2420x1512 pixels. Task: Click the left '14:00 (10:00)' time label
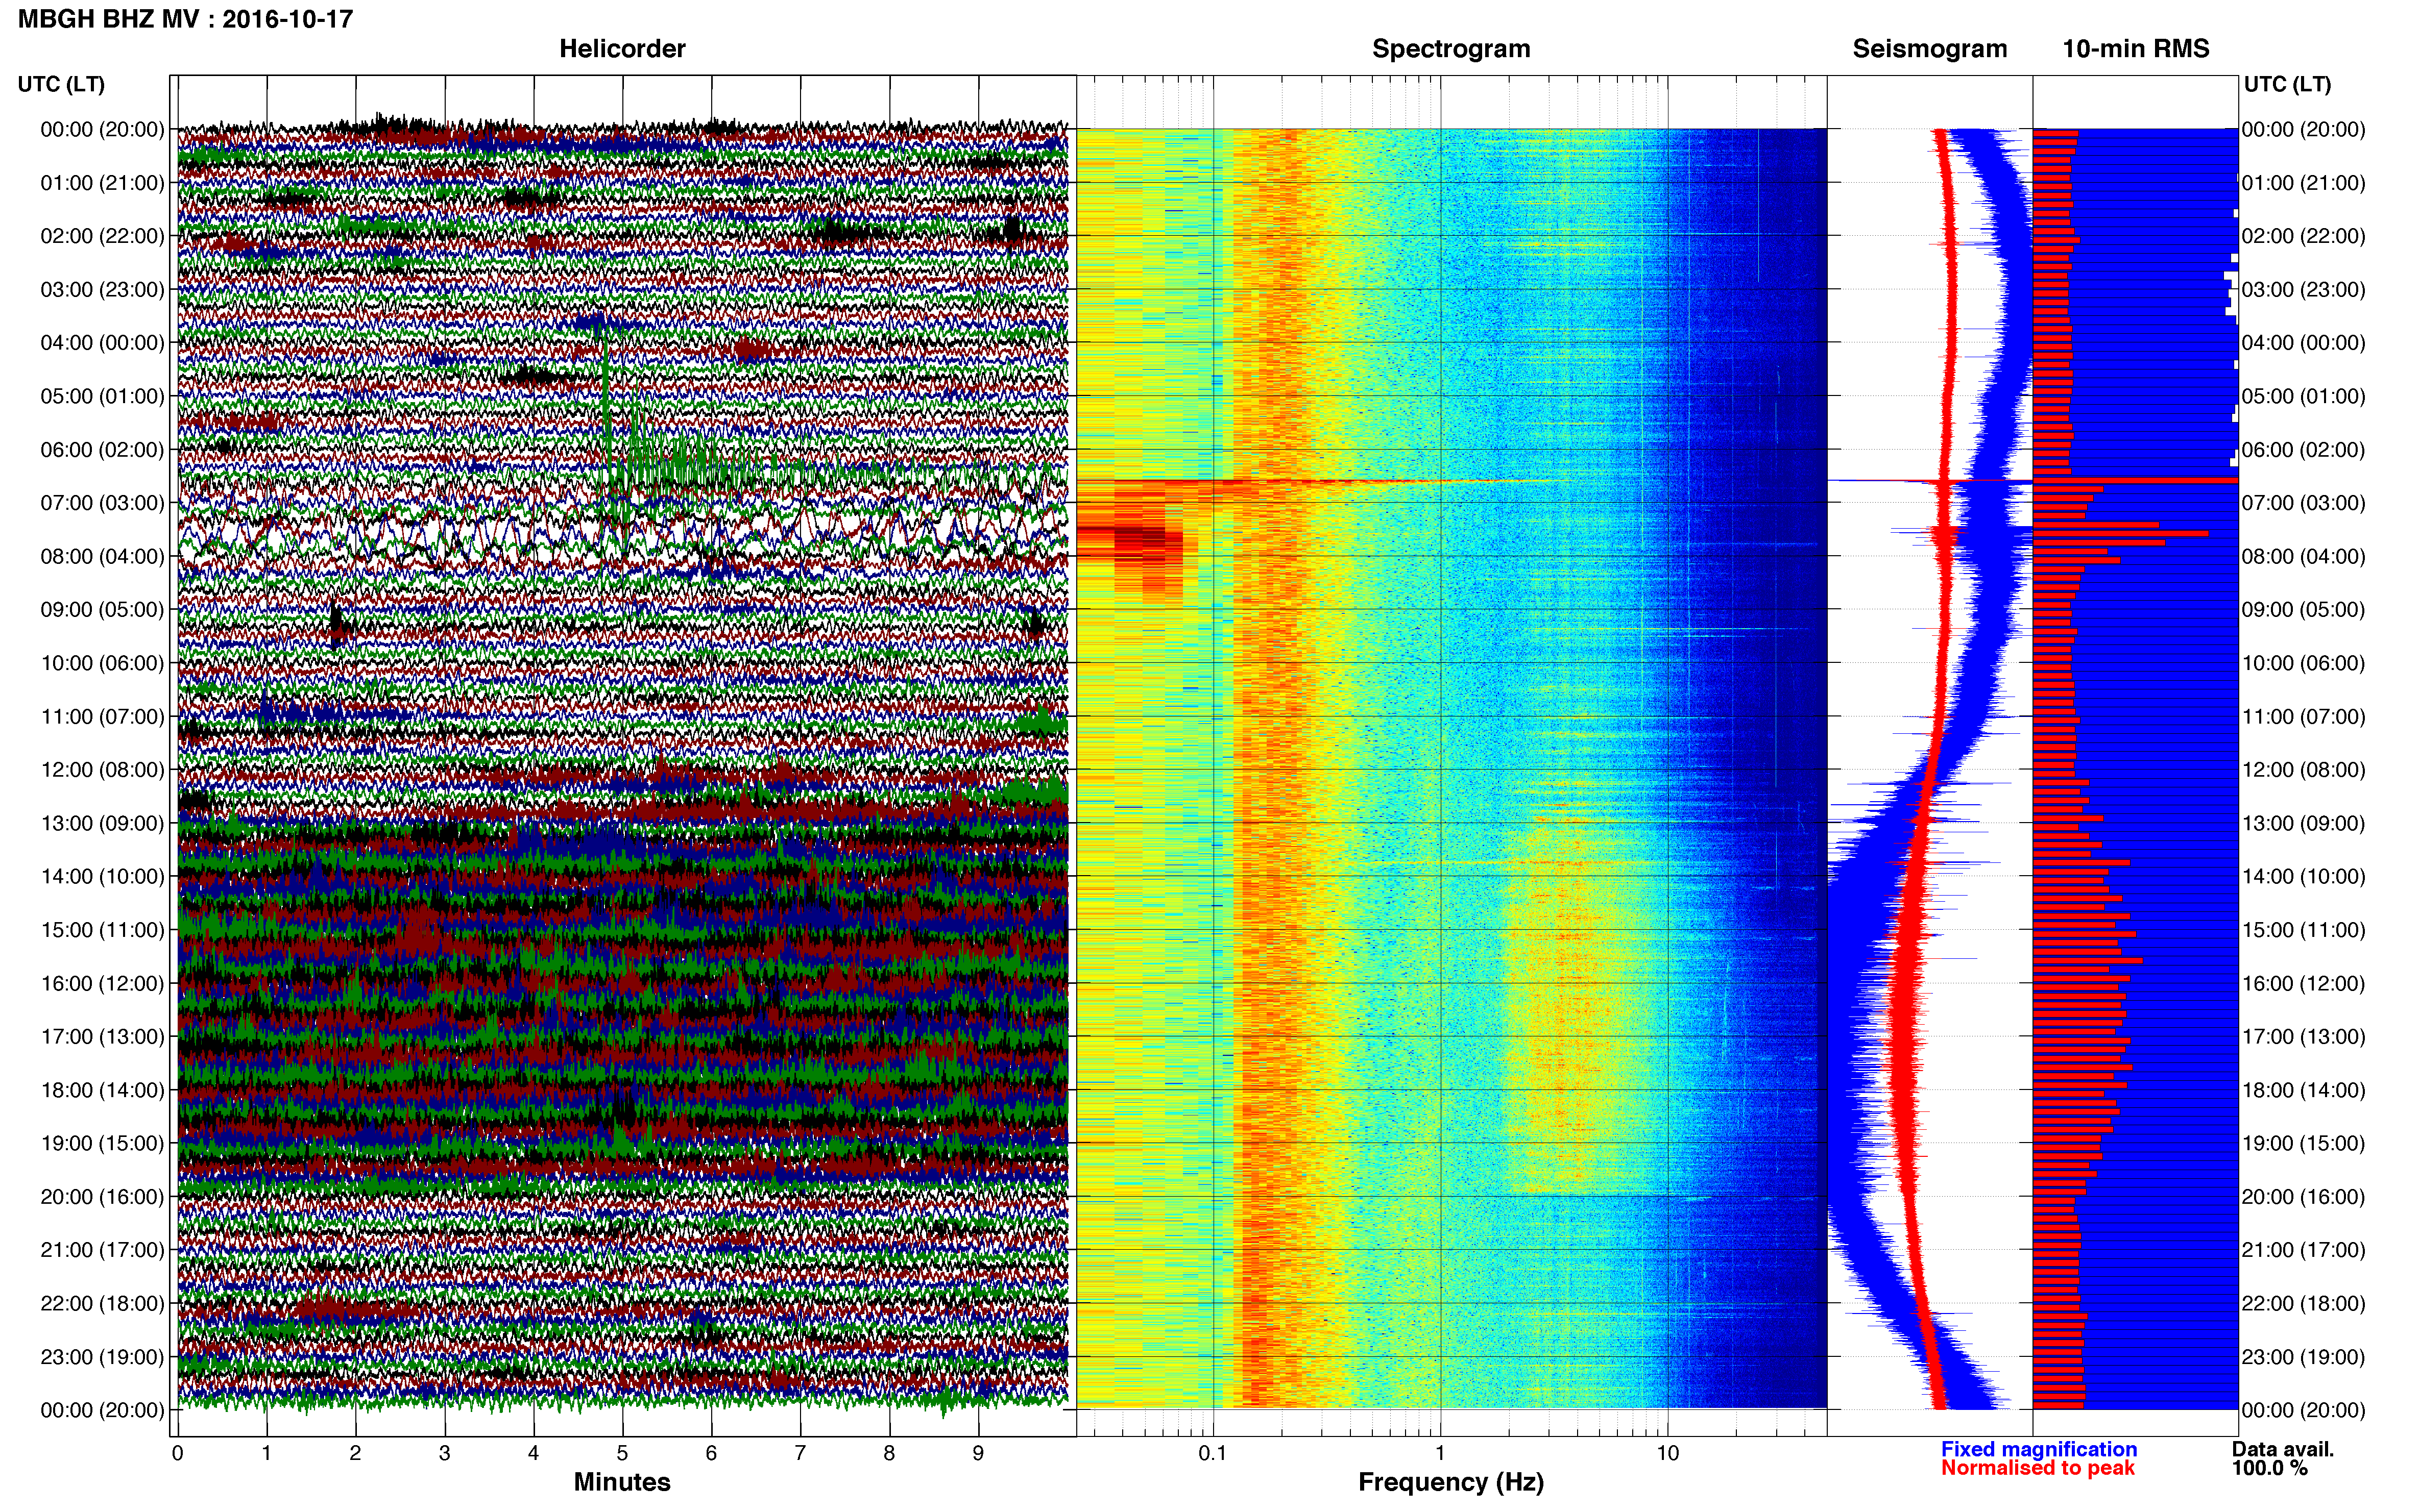click(x=102, y=877)
